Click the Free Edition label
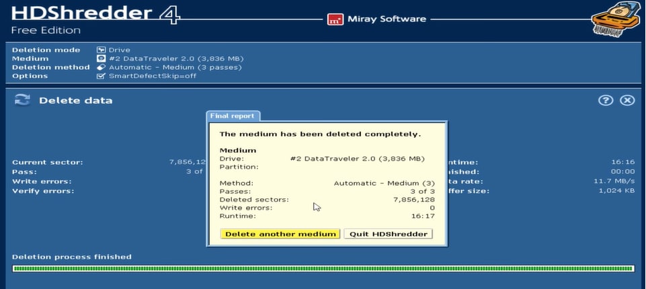Viewport: 646px width, 289px height. (x=46, y=30)
